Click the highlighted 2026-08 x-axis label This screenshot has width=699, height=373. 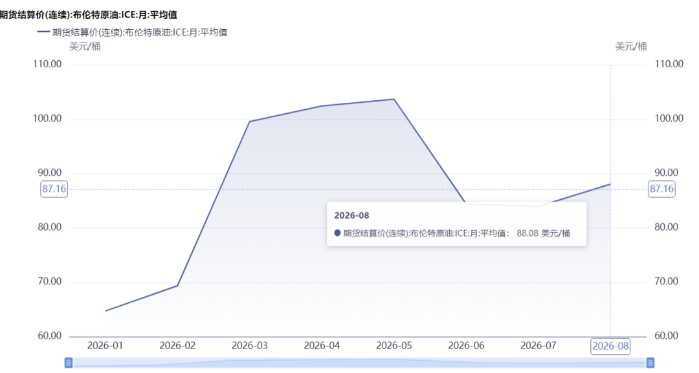click(610, 346)
